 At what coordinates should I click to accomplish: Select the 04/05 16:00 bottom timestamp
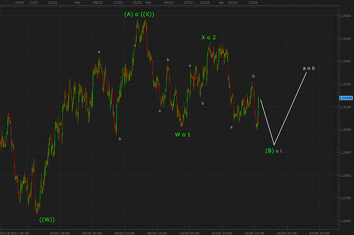click(319, 233)
